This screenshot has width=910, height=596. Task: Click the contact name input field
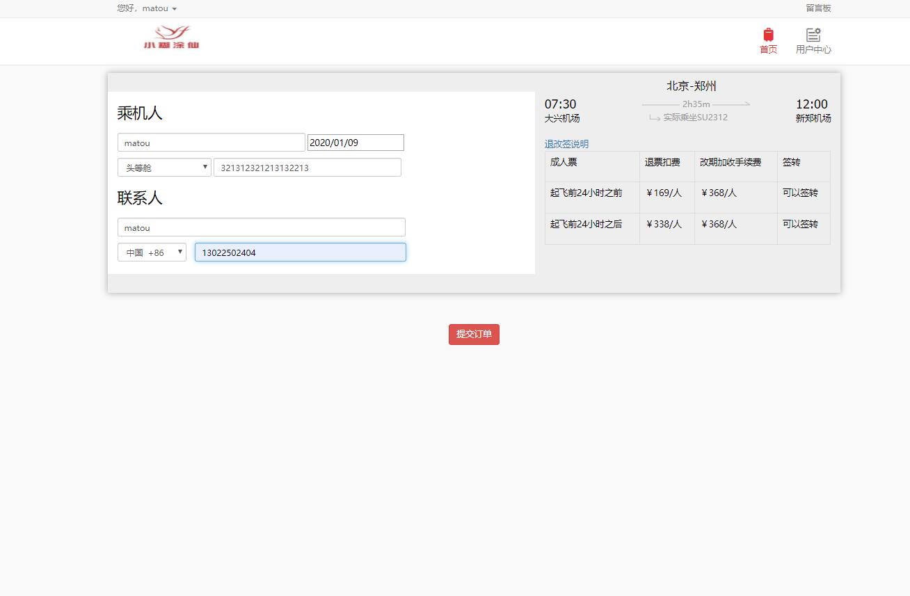pos(261,227)
